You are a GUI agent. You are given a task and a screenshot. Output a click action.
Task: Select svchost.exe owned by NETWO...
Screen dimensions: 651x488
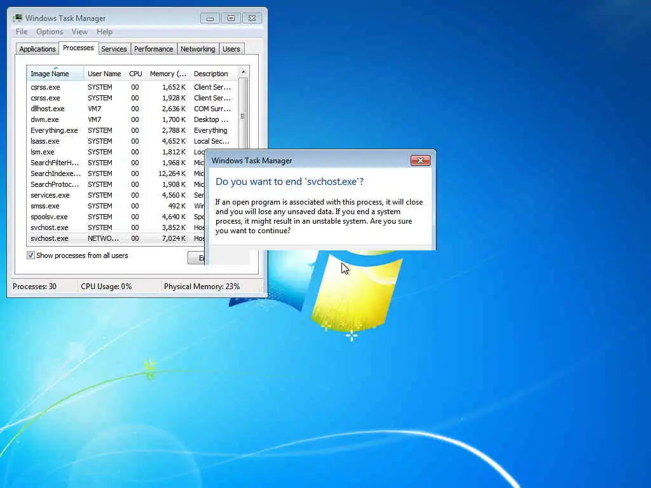(x=116, y=238)
